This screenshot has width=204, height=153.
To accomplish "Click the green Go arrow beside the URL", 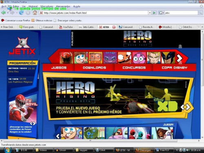I will 154,13.
